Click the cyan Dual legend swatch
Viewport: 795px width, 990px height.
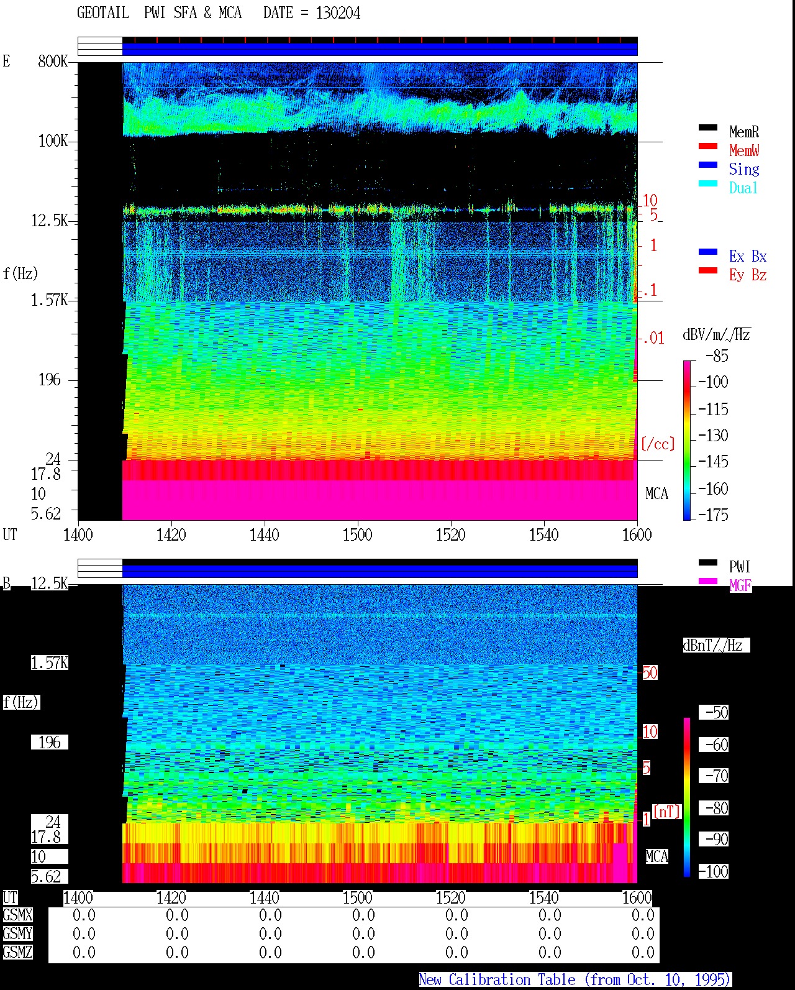(707, 184)
